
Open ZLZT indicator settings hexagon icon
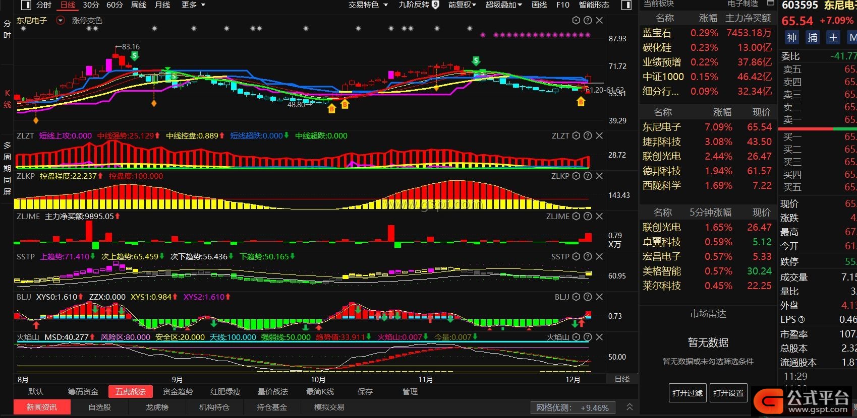click(x=576, y=135)
